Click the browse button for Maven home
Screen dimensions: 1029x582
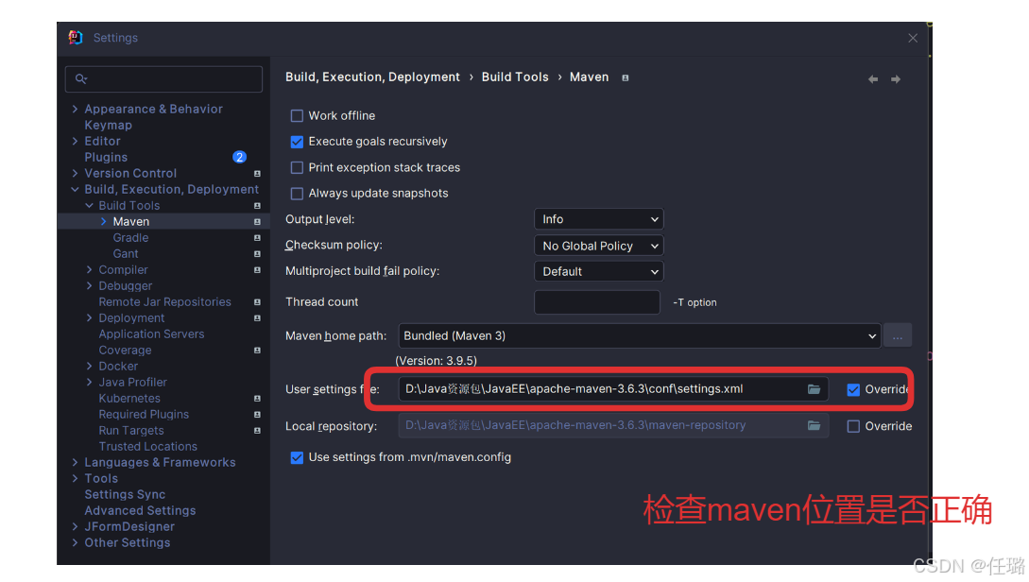897,336
